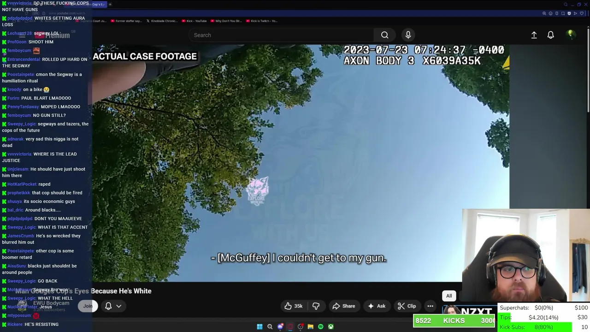Screen dimensions: 590x332
Task: Click chat username 'HotKarlPocket'
Action: 22,184
